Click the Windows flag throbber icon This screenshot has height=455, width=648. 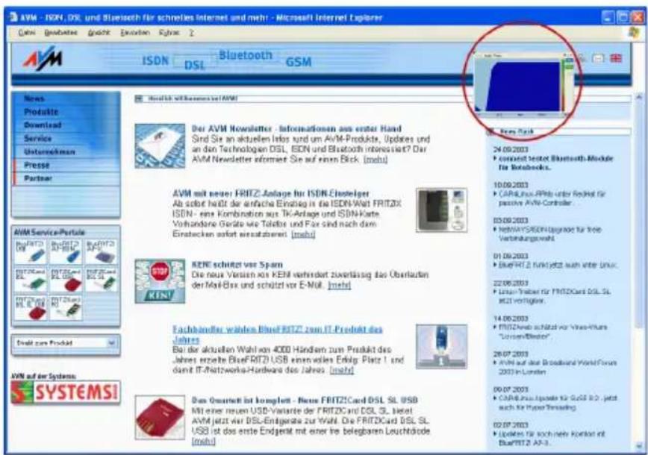tap(634, 33)
